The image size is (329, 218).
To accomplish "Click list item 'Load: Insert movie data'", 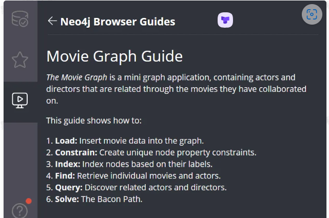I will coord(125,141).
